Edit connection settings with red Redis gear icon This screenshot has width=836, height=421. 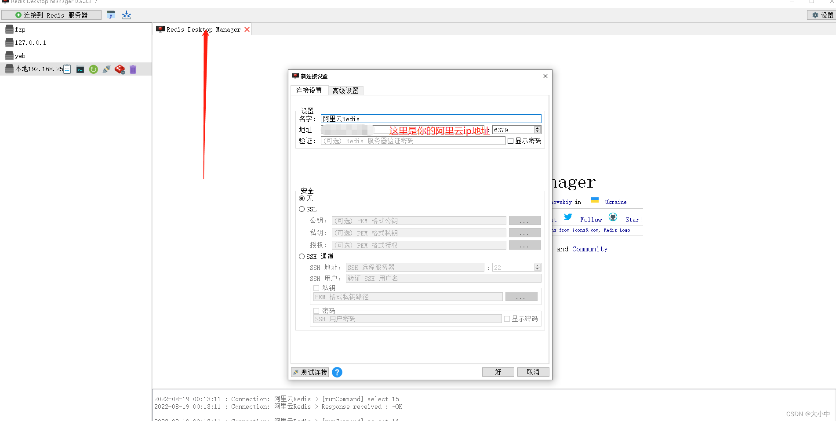point(120,69)
